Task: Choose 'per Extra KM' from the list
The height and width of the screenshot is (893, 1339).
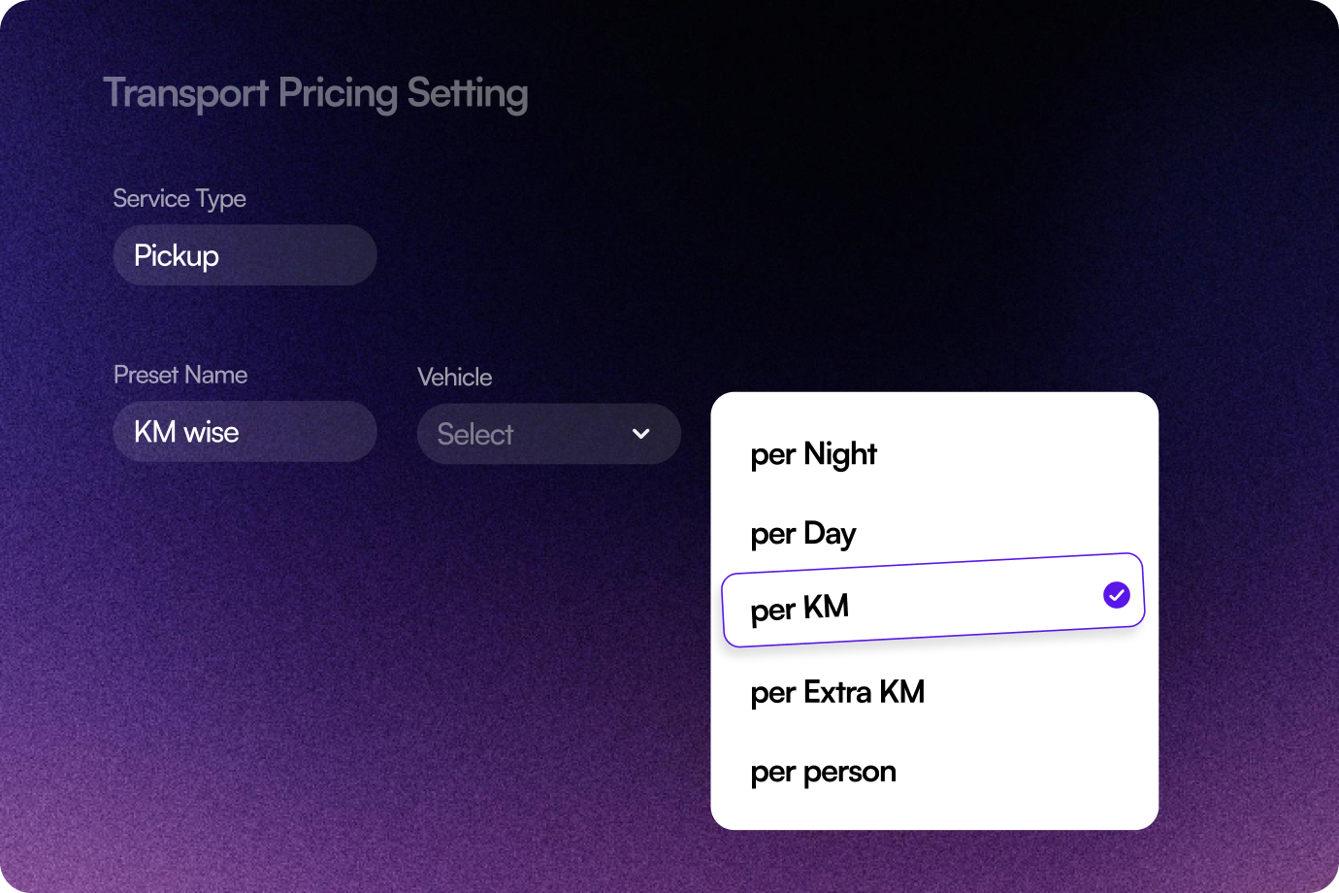Action: [836, 691]
